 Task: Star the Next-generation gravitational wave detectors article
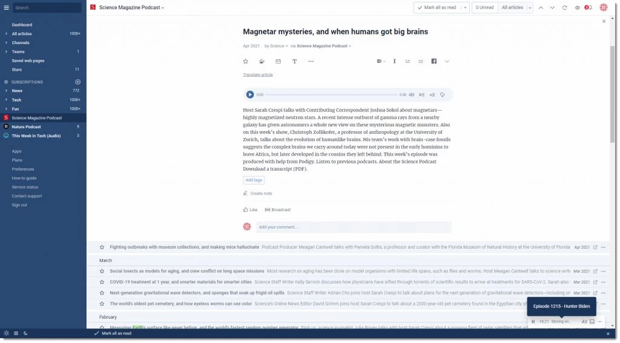point(102,293)
